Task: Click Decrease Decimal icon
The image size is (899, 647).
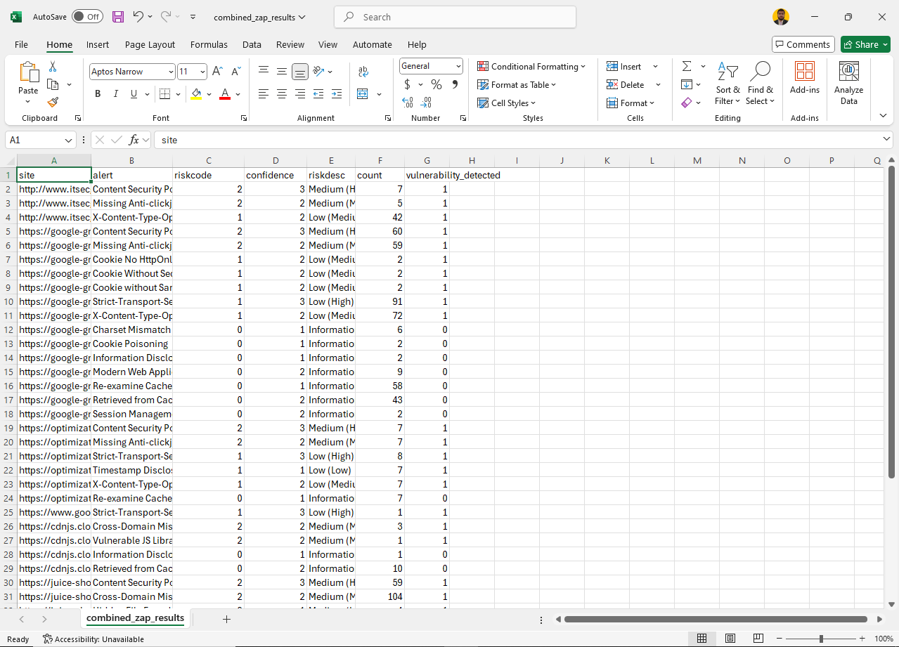Action: 426,103
